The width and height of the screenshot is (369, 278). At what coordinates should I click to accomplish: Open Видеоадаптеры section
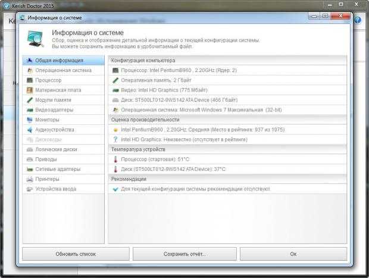(63, 110)
